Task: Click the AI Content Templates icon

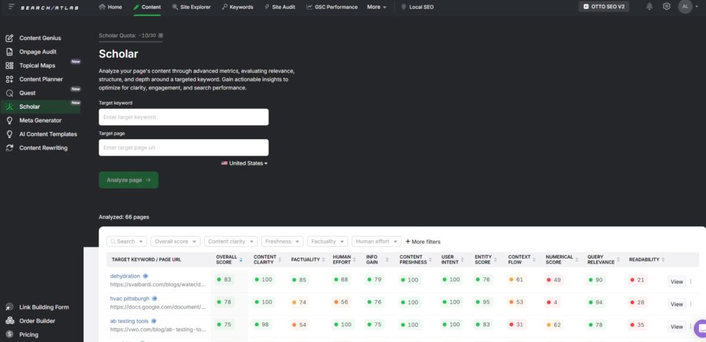Action: pos(10,134)
